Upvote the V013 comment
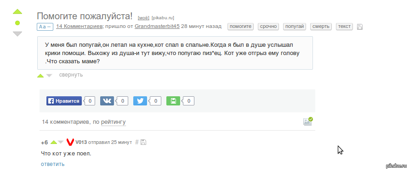409x171 pixels. click(x=54, y=142)
